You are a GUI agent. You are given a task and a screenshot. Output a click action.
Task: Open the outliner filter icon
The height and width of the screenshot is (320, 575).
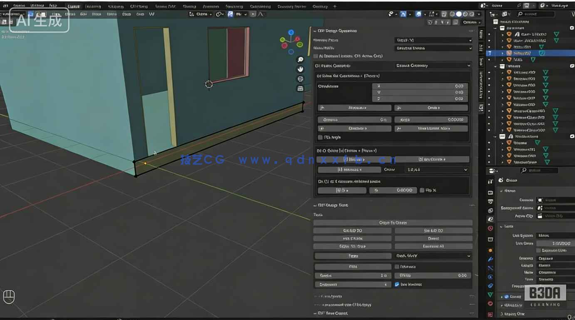572,14
